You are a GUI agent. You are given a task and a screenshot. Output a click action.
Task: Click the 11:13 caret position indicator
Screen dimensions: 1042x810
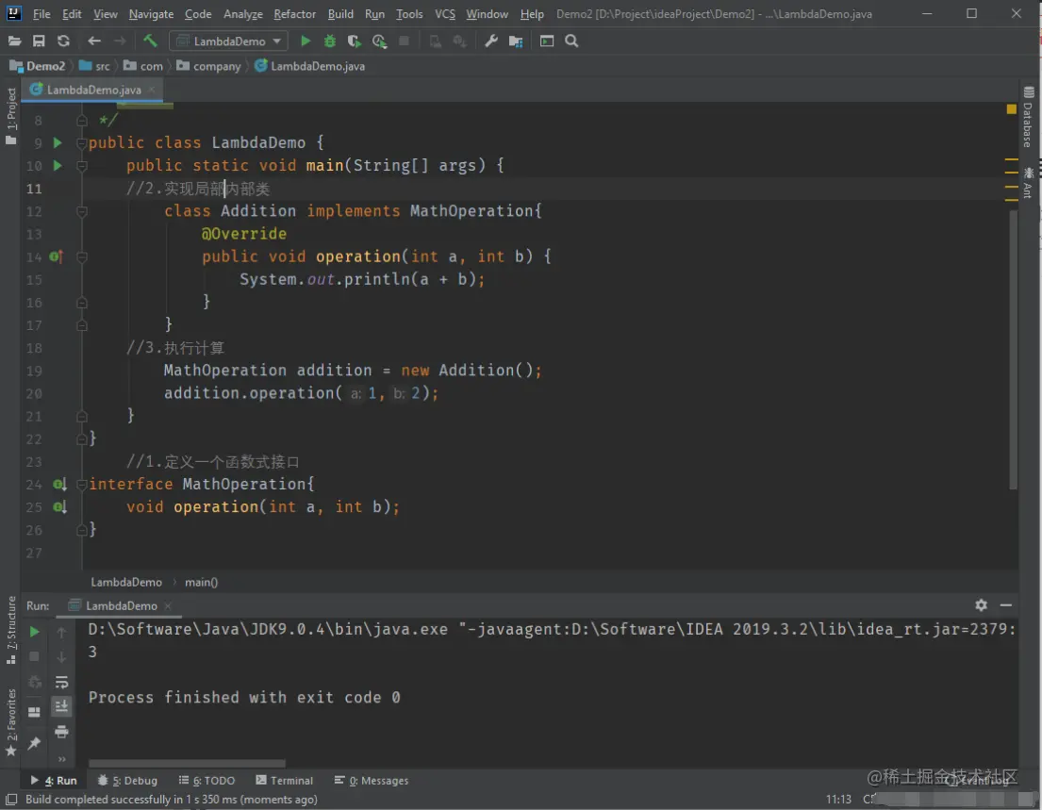[x=838, y=800]
